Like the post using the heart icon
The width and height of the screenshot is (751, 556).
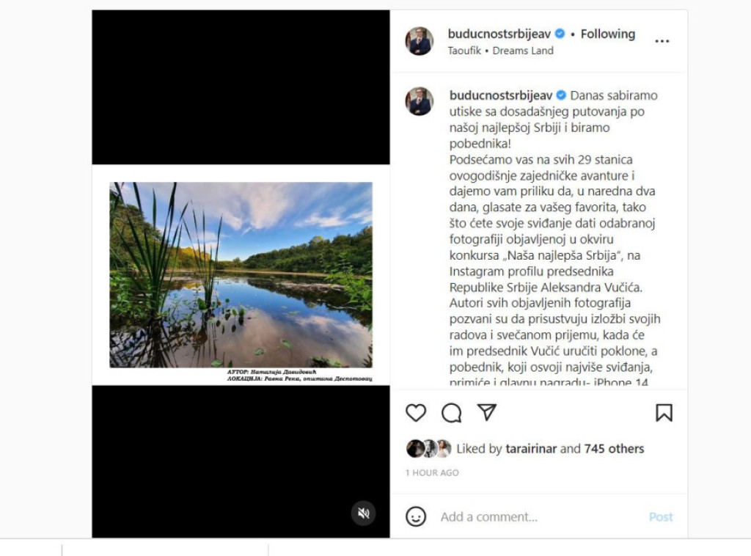coord(416,412)
